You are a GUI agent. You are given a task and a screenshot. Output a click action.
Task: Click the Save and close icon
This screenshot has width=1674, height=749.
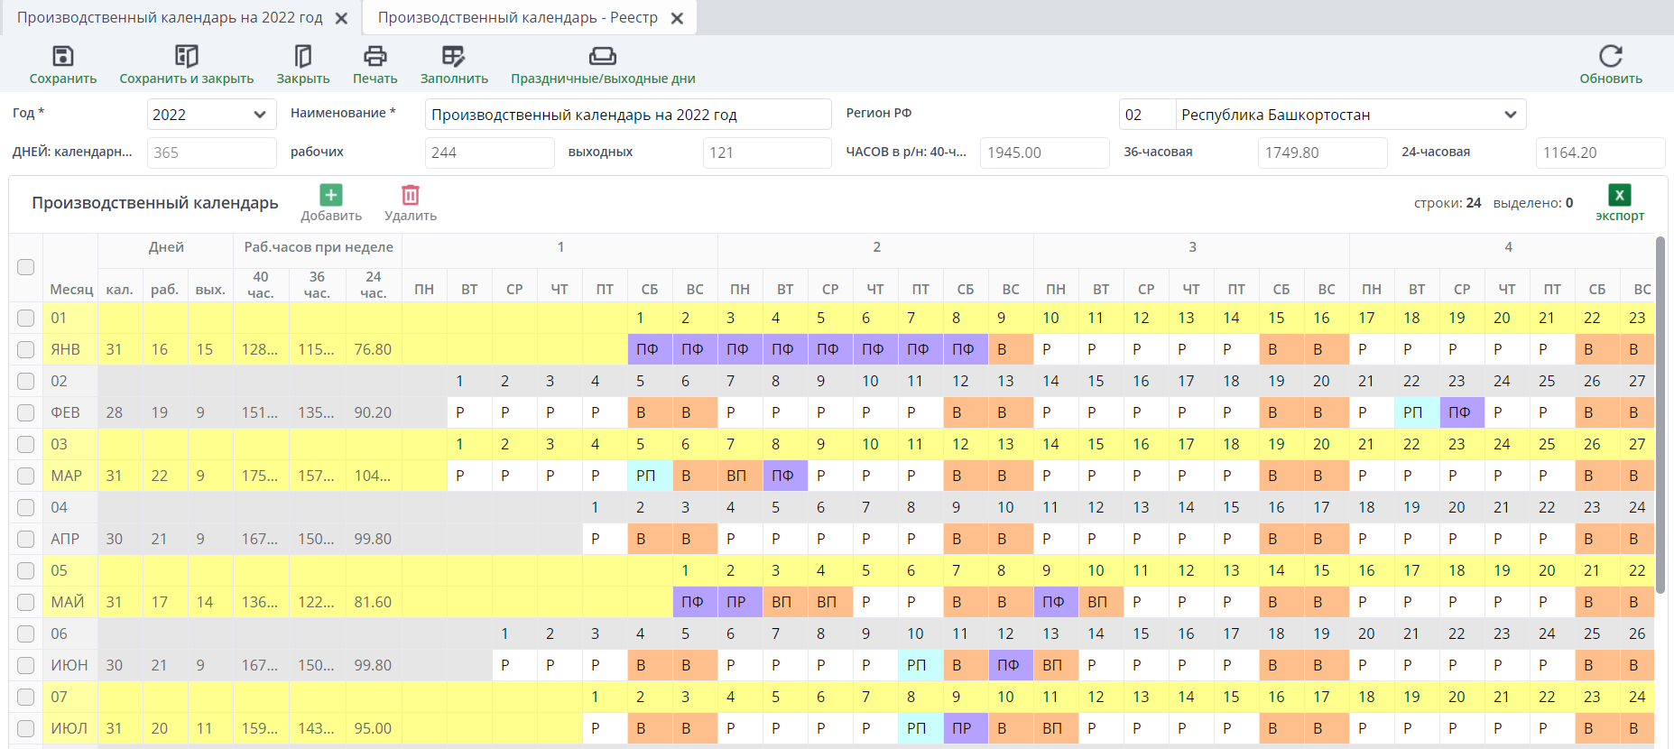[186, 57]
